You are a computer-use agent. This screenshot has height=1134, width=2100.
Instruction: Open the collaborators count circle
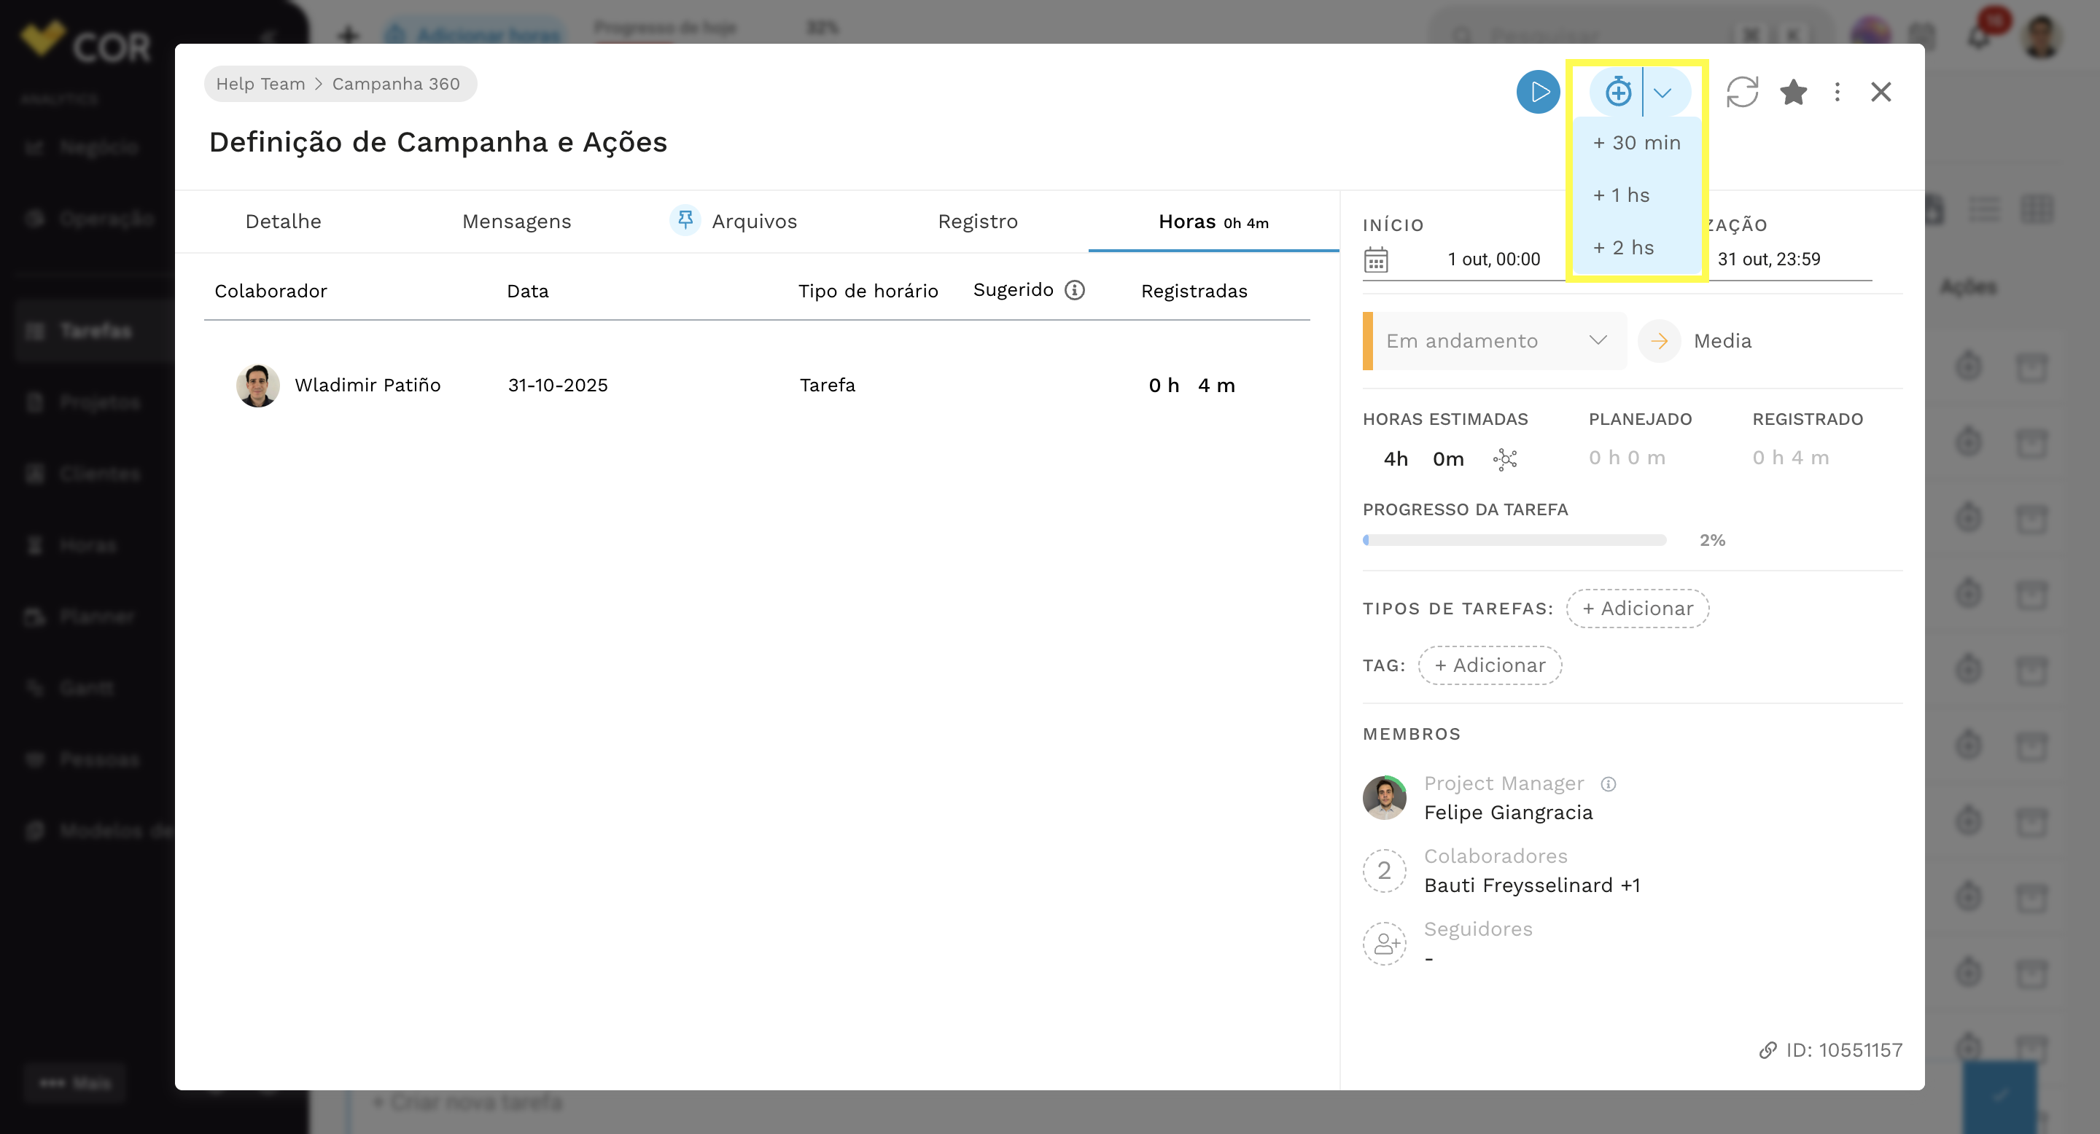pyautogui.click(x=1384, y=871)
